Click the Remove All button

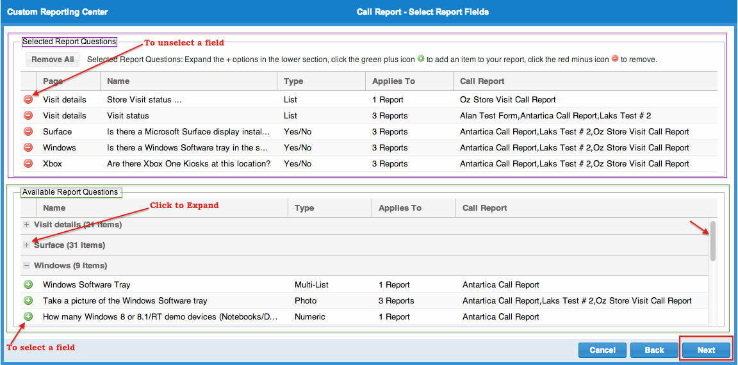[53, 60]
